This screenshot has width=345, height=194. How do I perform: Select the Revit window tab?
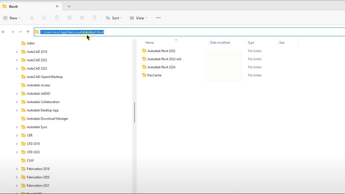click(x=31, y=6)
